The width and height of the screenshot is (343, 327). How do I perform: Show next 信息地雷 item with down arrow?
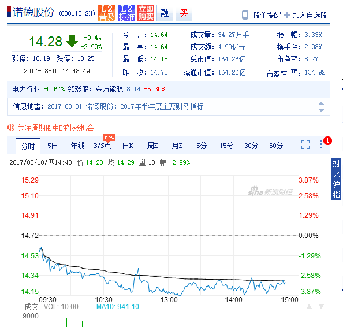pos(321,110)
